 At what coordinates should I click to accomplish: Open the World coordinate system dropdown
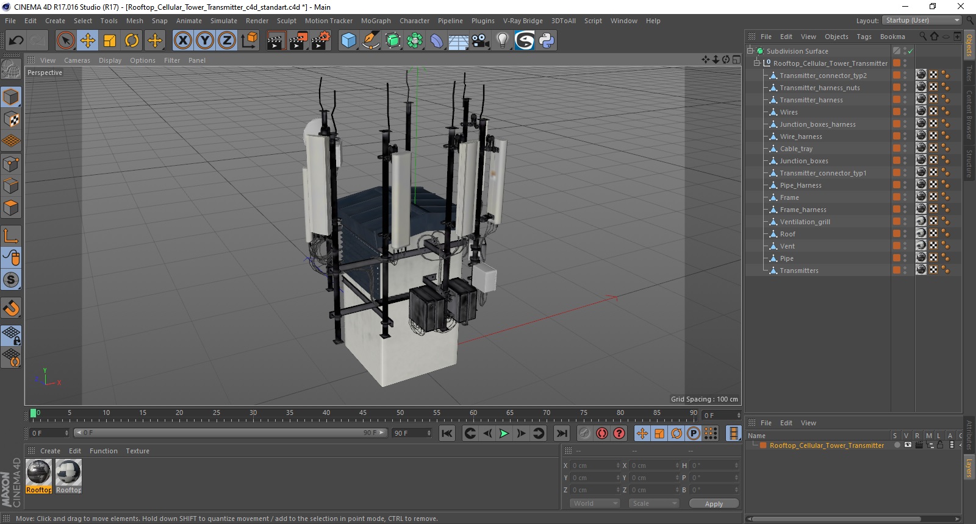click(595, 503)
